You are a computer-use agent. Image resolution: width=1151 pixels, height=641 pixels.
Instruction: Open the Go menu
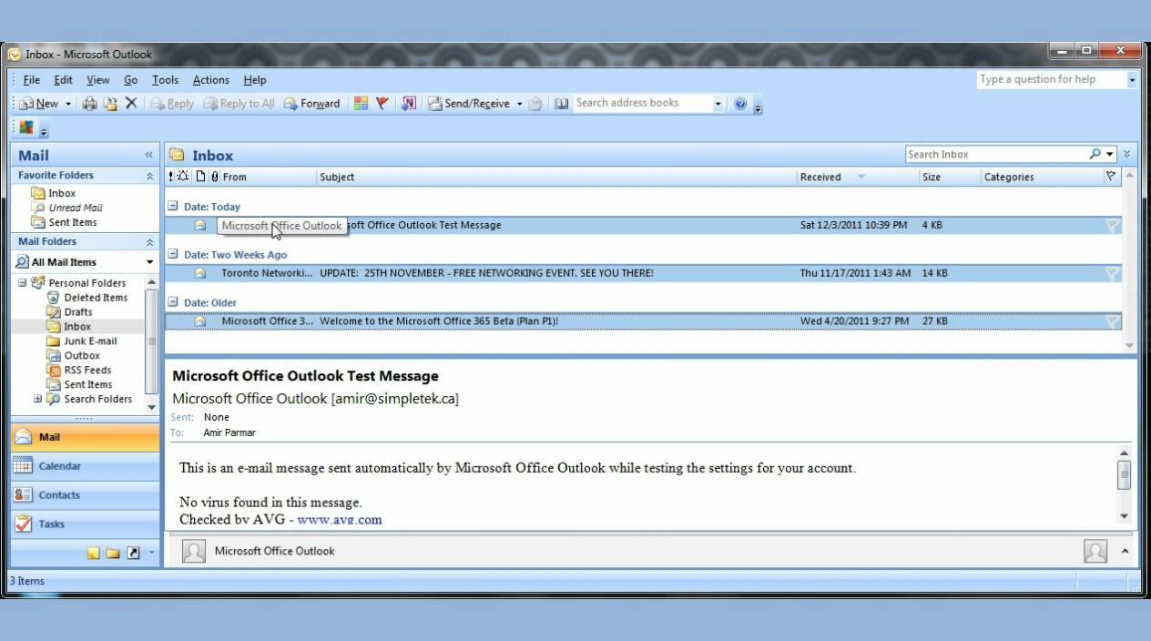(131, 80)
